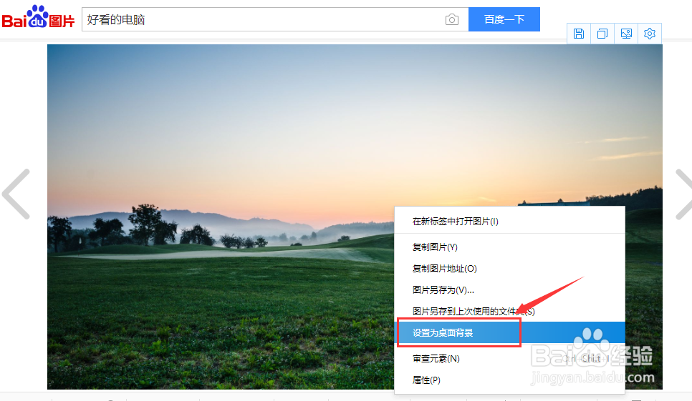Choose 复制图片(Y) from context menu
This screenshot has height=401, width=692.
tap(510, 247)
